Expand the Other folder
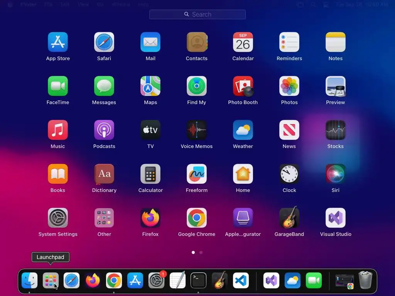This screenshot has width=395, height=296. pos(104,218)
